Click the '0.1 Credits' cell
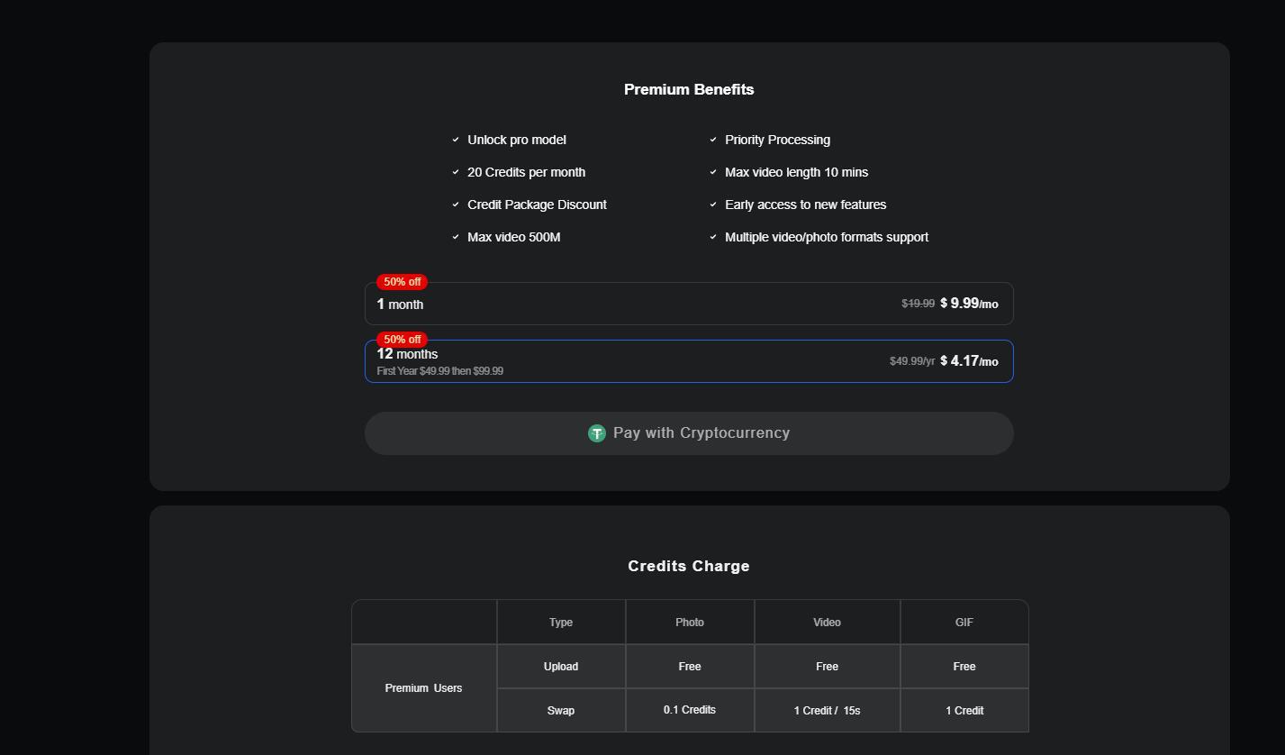 tap(690, 710)
